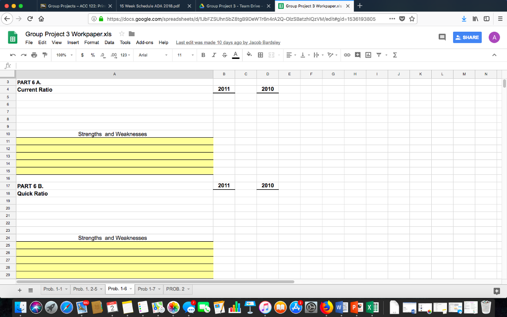Image resolution: width=507 pixels, height=317 pixels.
Task: Click the Functions sigma icon
Action: pyautogui.click(x=394, y=55)
